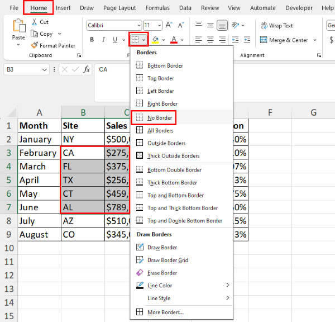The height and width of the screenshot is (322, 335).
Task: Toggle Bold formatting
Action: (92, 40)
